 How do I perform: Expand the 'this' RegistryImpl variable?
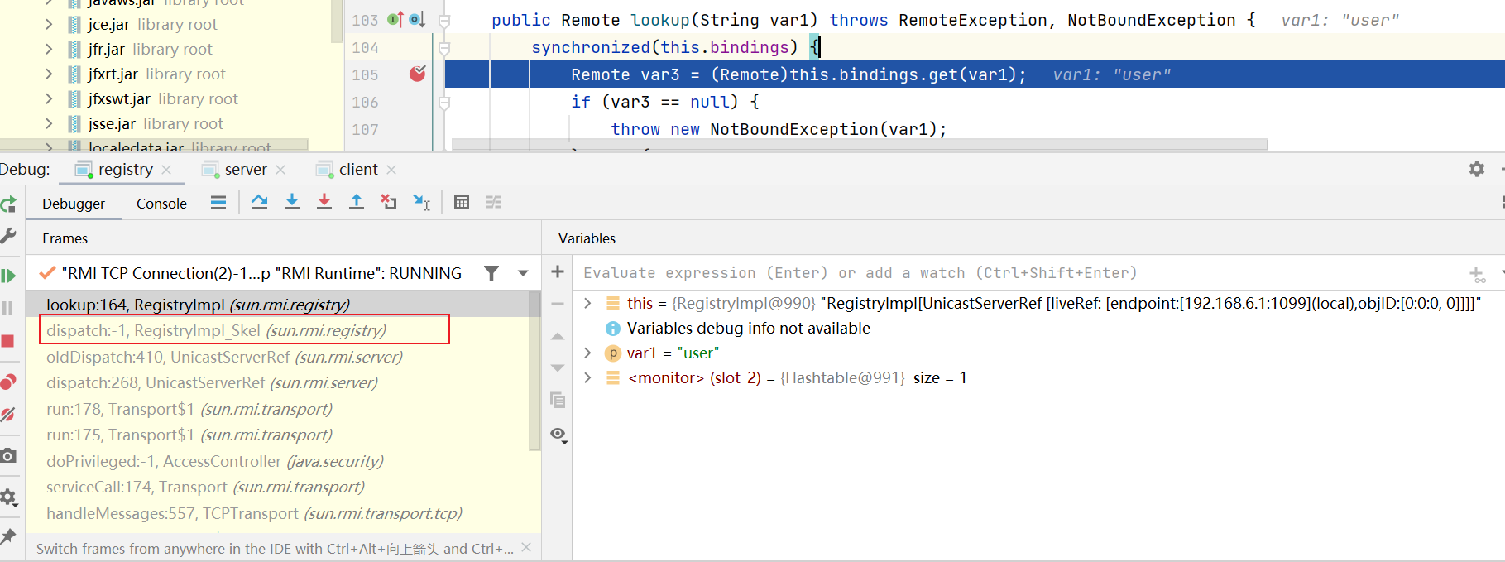click(587, 303)
